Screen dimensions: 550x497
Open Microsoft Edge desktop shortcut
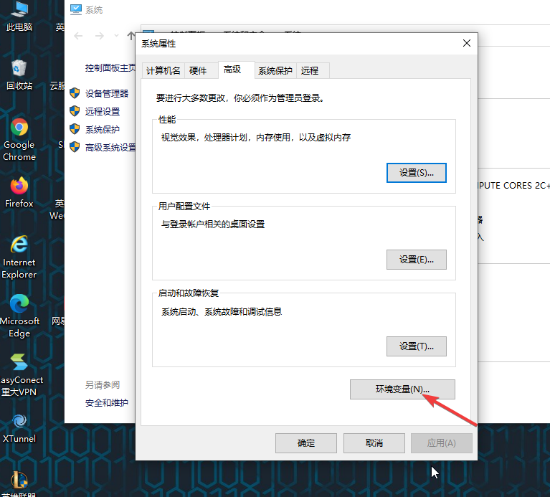click(x=19, y=316)
